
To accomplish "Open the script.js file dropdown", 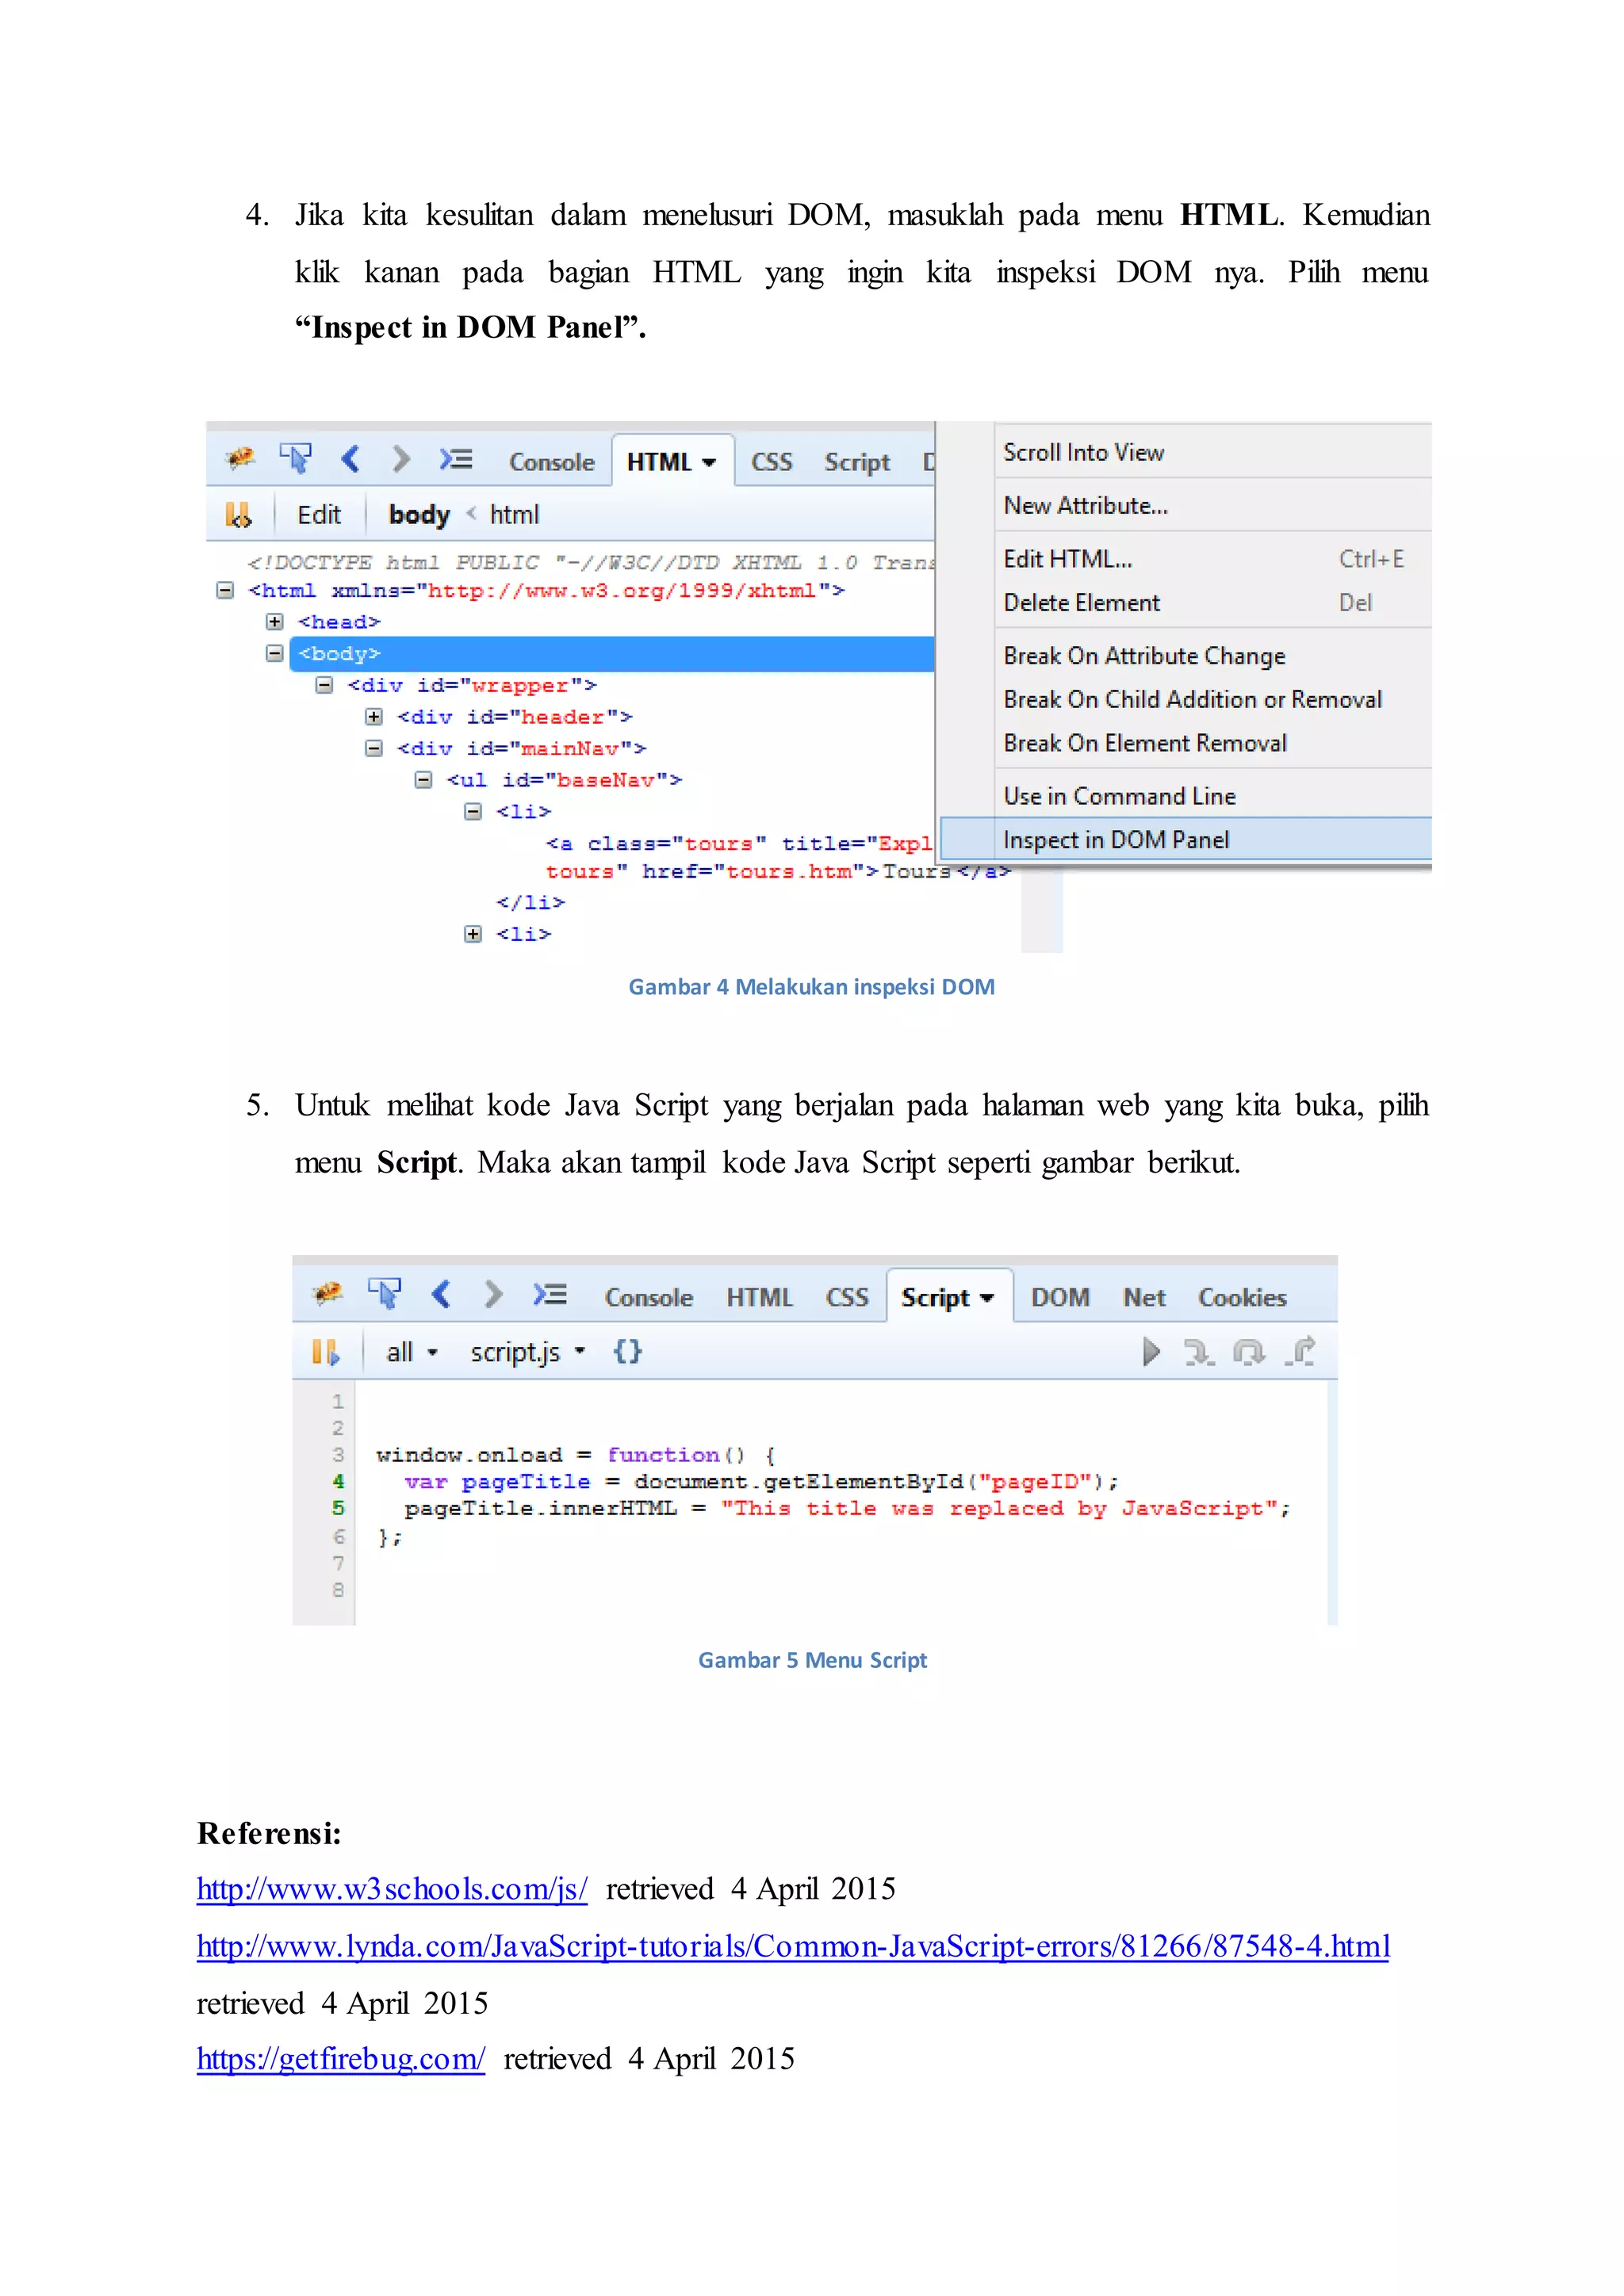I will coord(527,1352).
